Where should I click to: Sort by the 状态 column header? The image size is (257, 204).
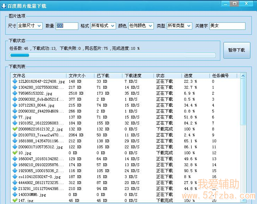(x=168, y=76)
